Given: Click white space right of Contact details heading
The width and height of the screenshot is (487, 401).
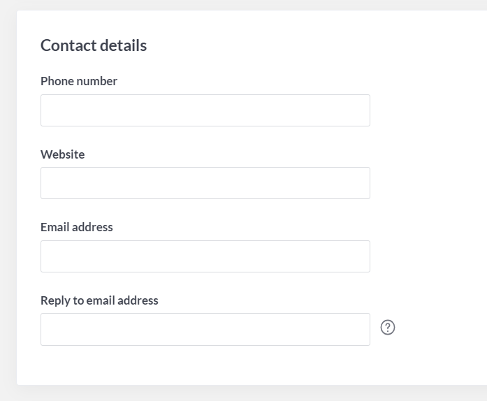Looking at the screenshot, I should [317, 45].
